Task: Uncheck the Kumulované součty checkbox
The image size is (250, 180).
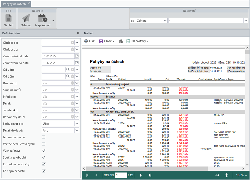Action: click(44, 164)
